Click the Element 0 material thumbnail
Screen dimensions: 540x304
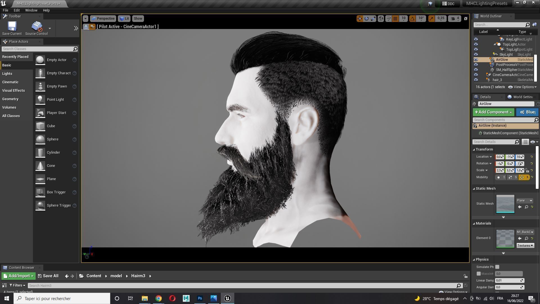[505, 239]
